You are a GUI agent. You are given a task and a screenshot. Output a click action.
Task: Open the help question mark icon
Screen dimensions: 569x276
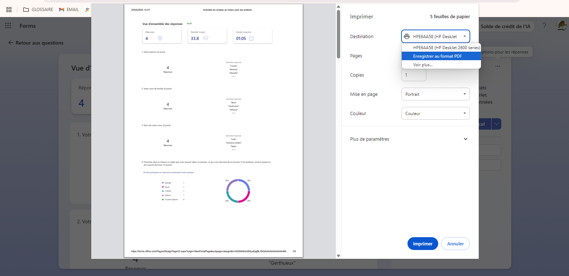[x=544, y=26]
